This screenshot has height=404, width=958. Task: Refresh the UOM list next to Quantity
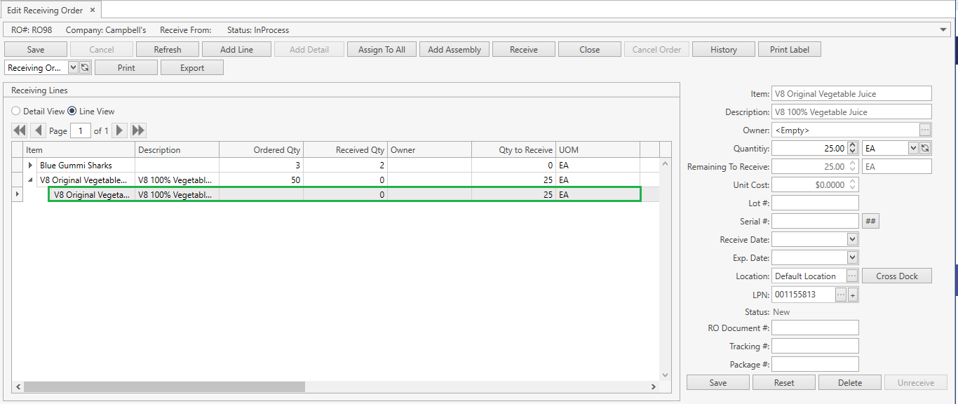(925, 149)
